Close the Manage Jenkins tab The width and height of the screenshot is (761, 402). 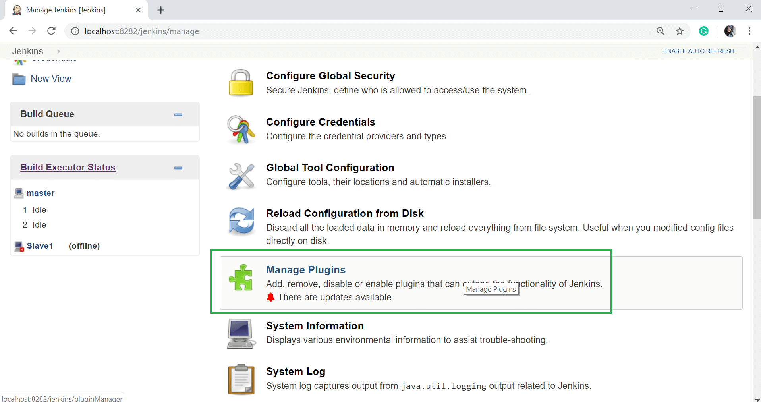coord(138,10)
